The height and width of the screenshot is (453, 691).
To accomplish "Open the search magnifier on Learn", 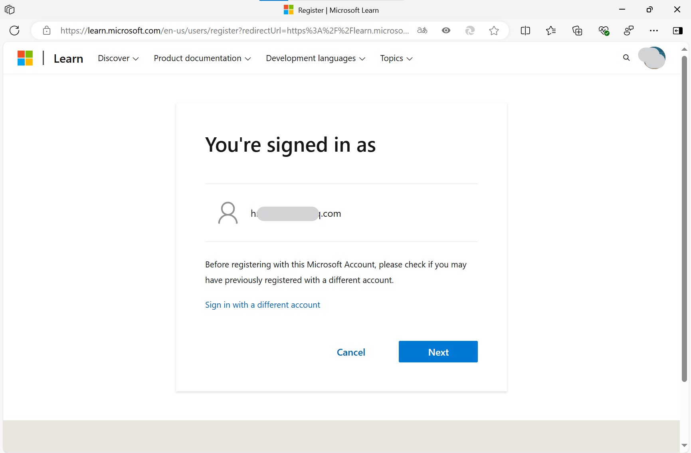I will [626, 58].
